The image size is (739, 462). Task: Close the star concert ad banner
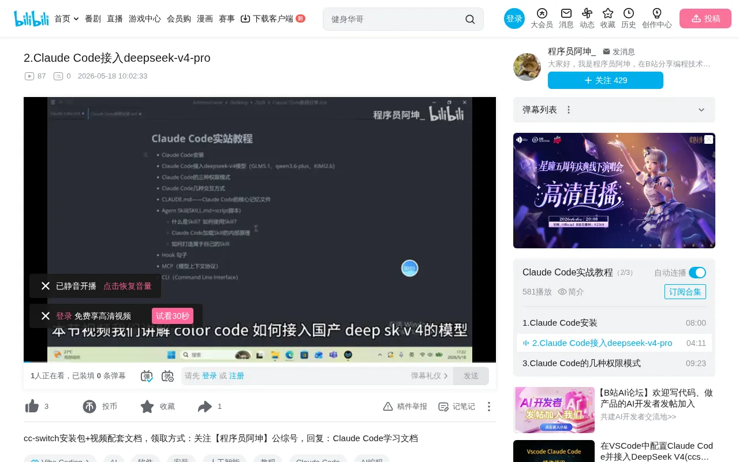[x=708, y=140]
